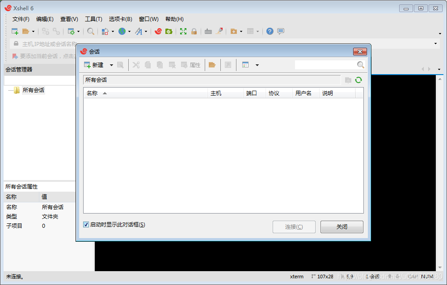
Task: Open the font settings icon in main toolbar
Action: coord(139,31)
